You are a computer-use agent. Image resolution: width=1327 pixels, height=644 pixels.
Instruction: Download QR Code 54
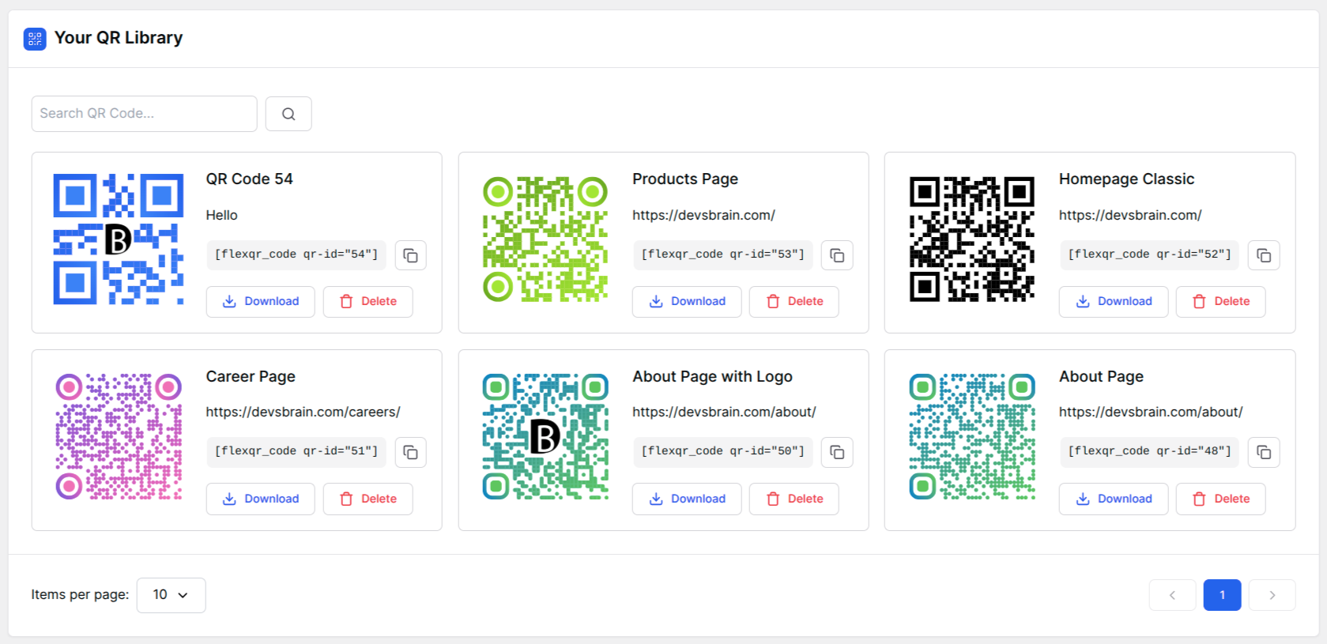pyautogui.click(x=261, y=302)
